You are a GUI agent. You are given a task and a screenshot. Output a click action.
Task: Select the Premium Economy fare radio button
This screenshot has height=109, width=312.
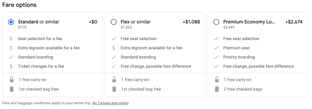click(x=216, y=22)
